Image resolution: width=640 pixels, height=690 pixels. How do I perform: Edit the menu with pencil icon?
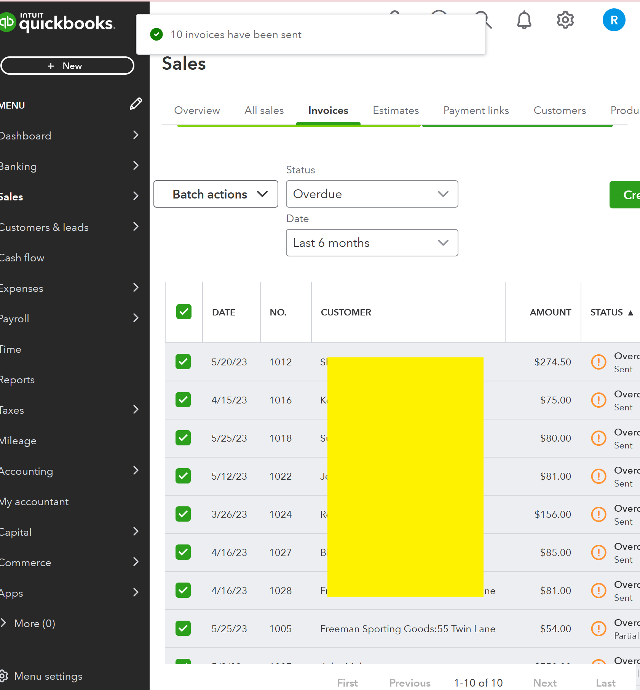[x=136, y=104]
